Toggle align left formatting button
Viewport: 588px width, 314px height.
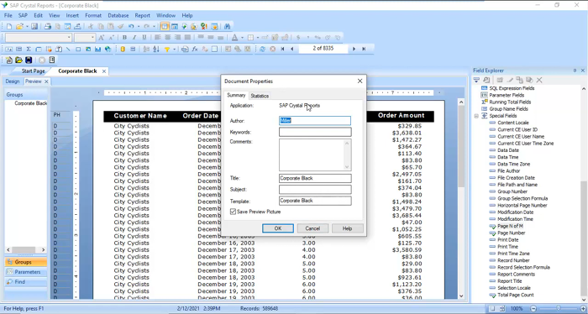158,38
